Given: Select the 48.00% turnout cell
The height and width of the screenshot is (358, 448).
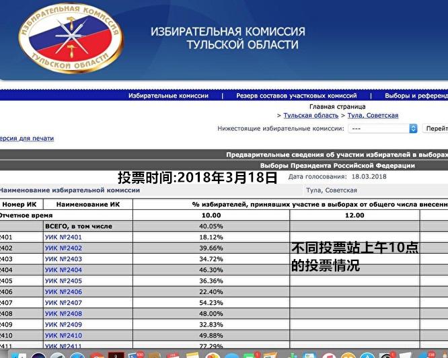Looking at the screenshot, I should tap(211, 314).
